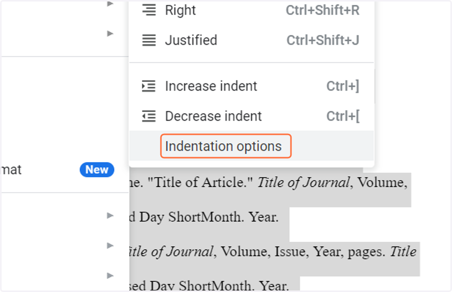Click the Ctrl+] shortcut label
452x292 pixels.
click(x=343, y=86)
